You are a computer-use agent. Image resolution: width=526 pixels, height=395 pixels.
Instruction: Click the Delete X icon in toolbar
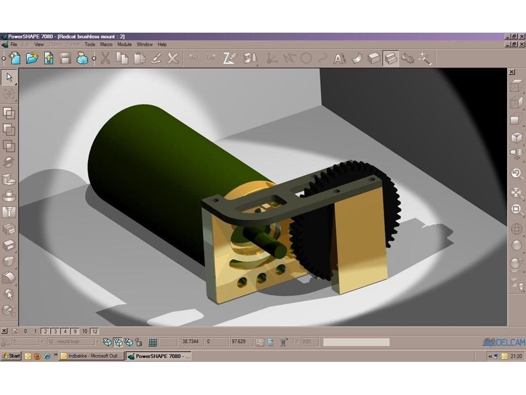[x=173, y=59]
